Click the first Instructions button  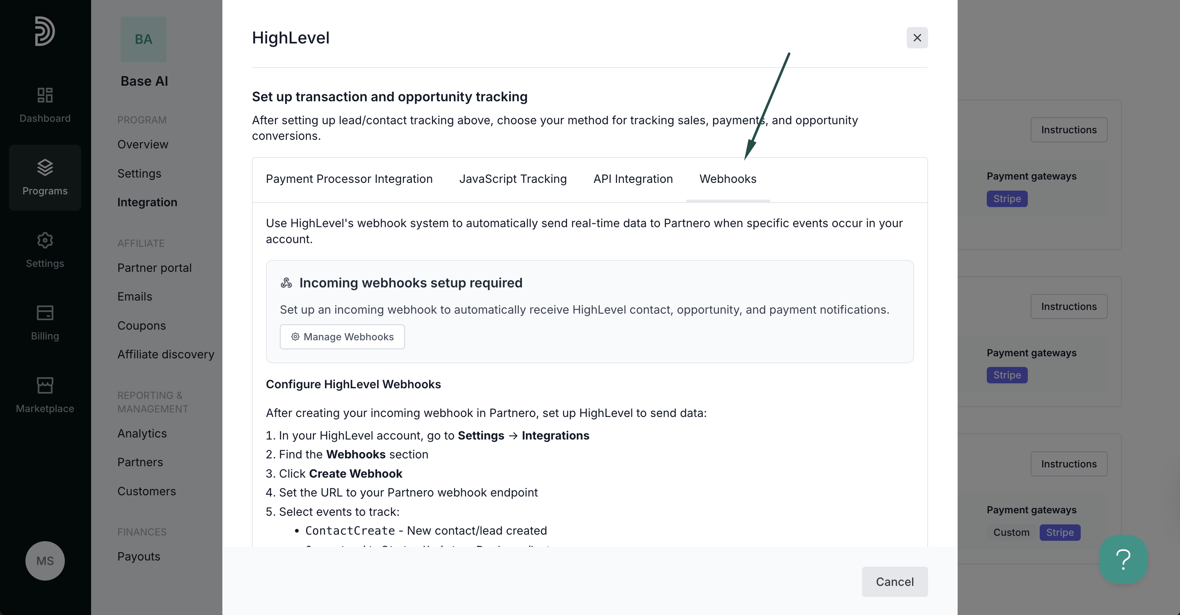pyautogui.click(x=1069, y=130)
